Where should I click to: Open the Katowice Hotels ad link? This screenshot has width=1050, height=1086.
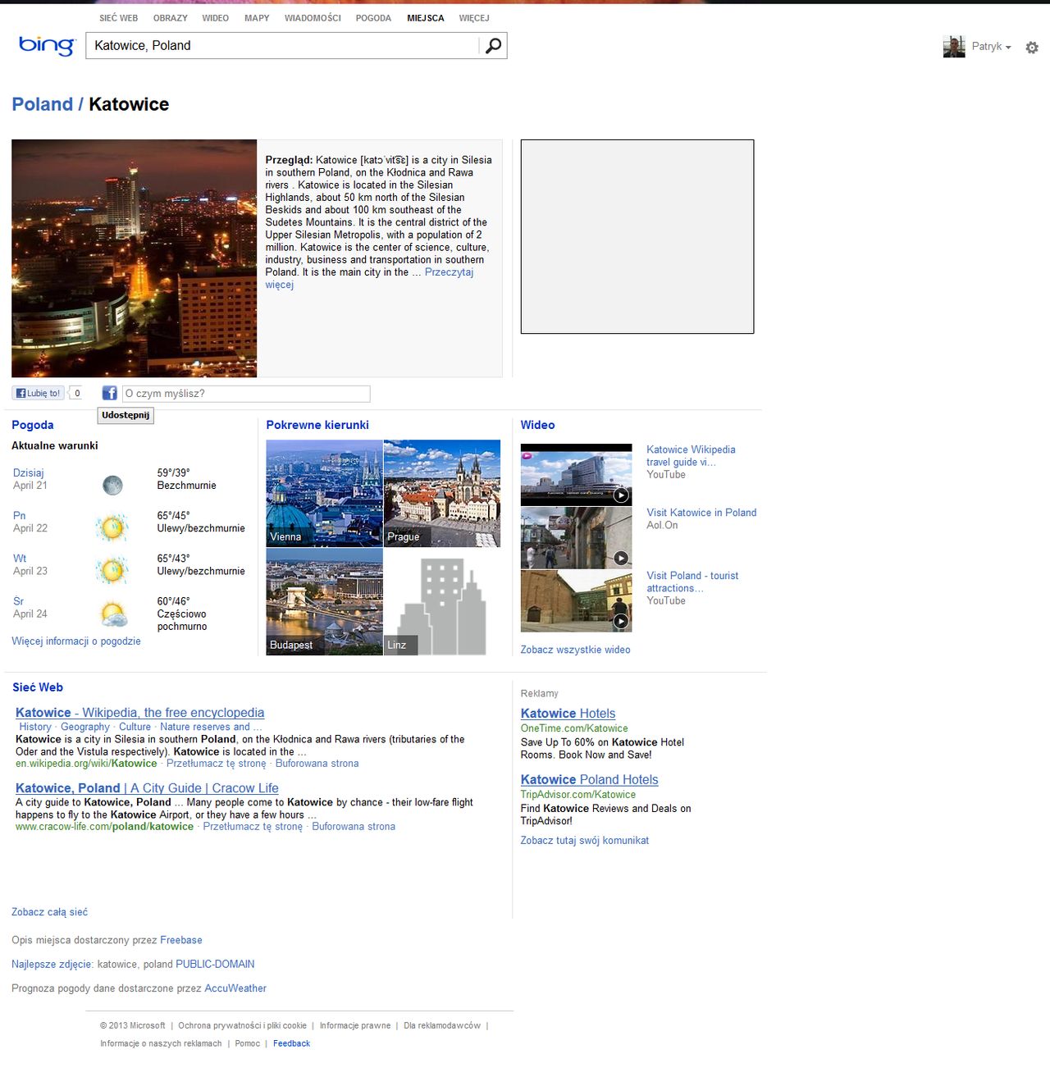(568, 714)
